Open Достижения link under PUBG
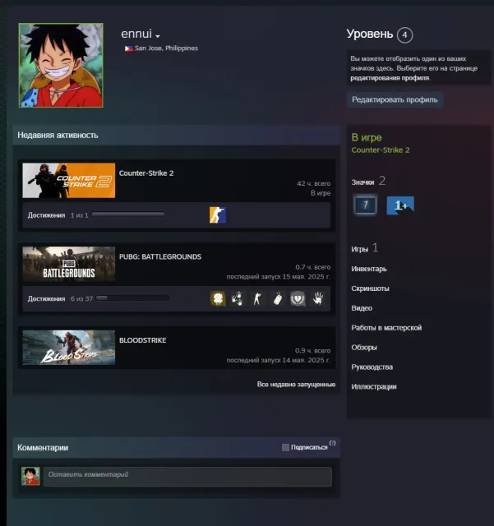Image resolution: width=494 pixels, height=526 pixels. (46, 299)
